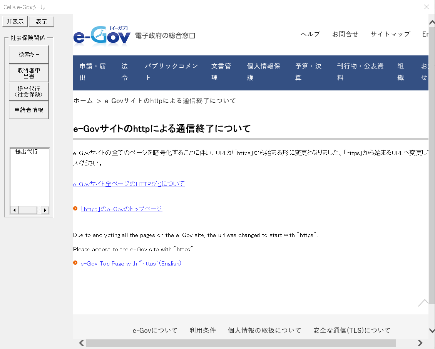Open the e-Govについて footer link

155,331
